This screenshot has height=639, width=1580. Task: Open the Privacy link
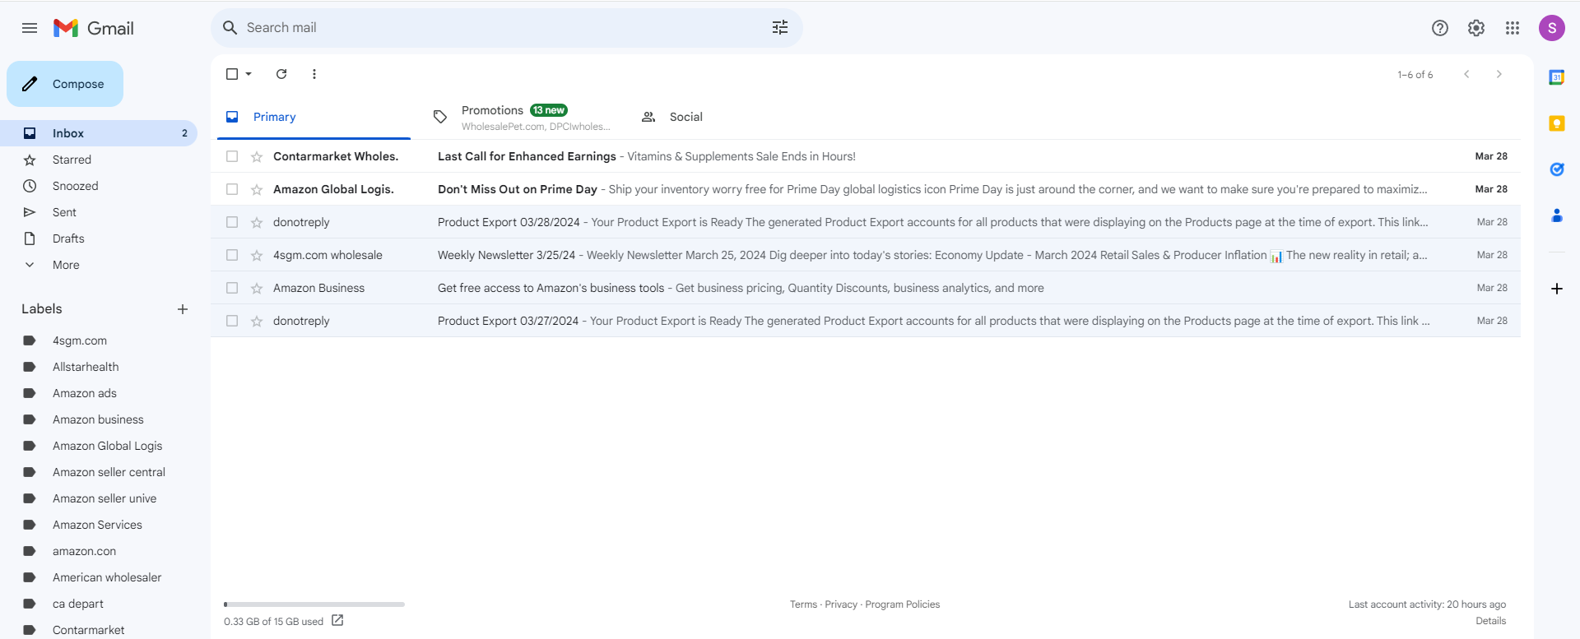point(841,604)
